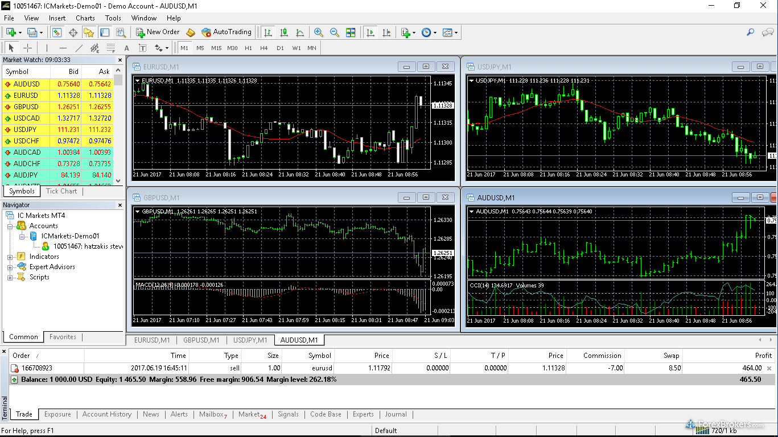Viewport: 778px width, 437px height.
Task: Select the GBPUSD row in Market Watch
Action: [x=57, y=107]
